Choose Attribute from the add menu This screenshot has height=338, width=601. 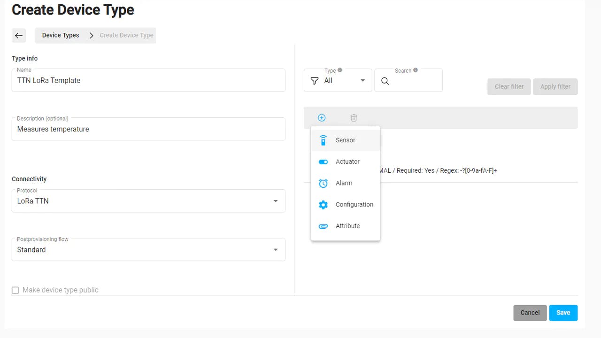(x=346, y=226)
